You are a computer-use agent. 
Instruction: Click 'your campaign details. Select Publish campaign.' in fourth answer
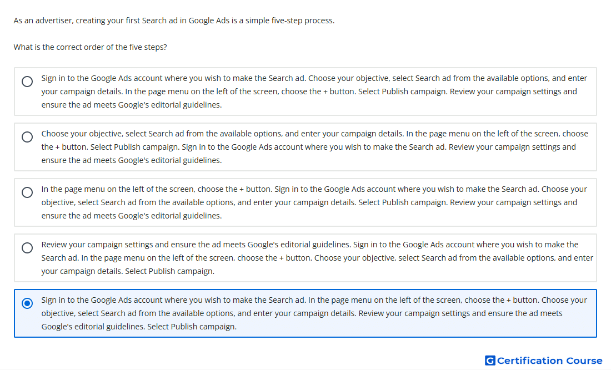128,271
